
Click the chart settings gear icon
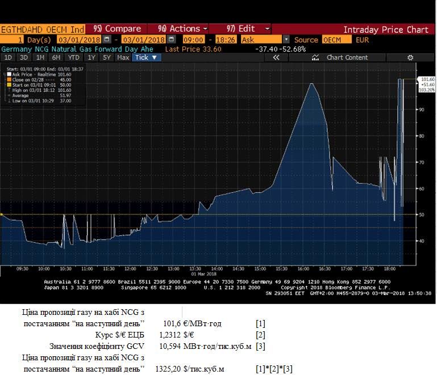(410, 58)
